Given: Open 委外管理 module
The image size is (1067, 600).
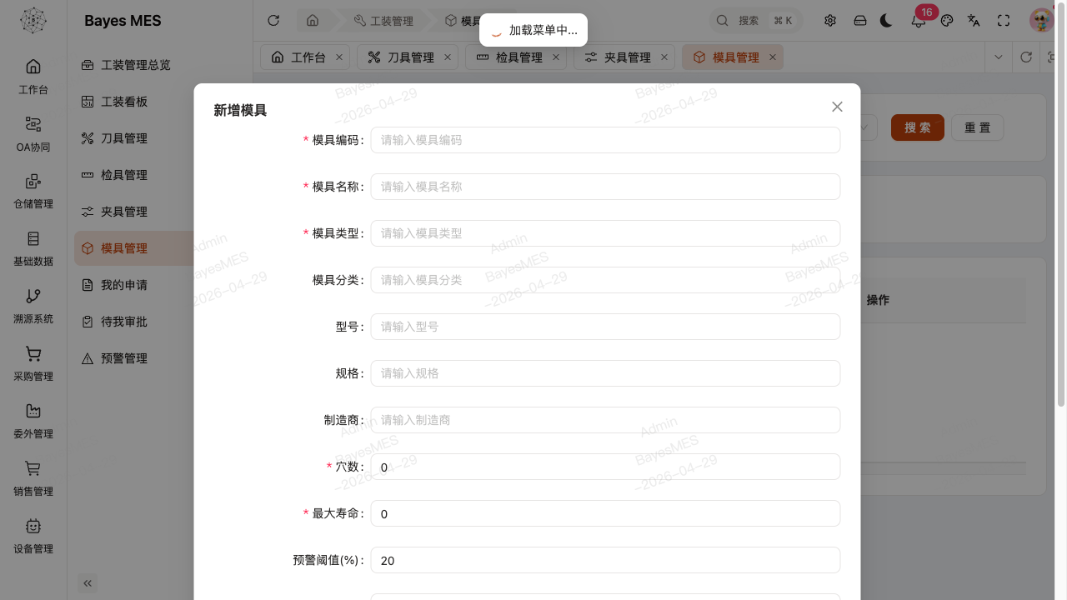Looking at the screenshot, I should 33,422.
